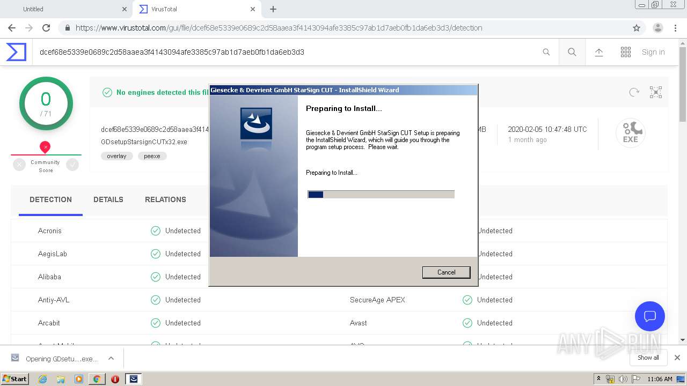Click the VirusTotal logo icon
687x386 pixels.
[16, 52]
